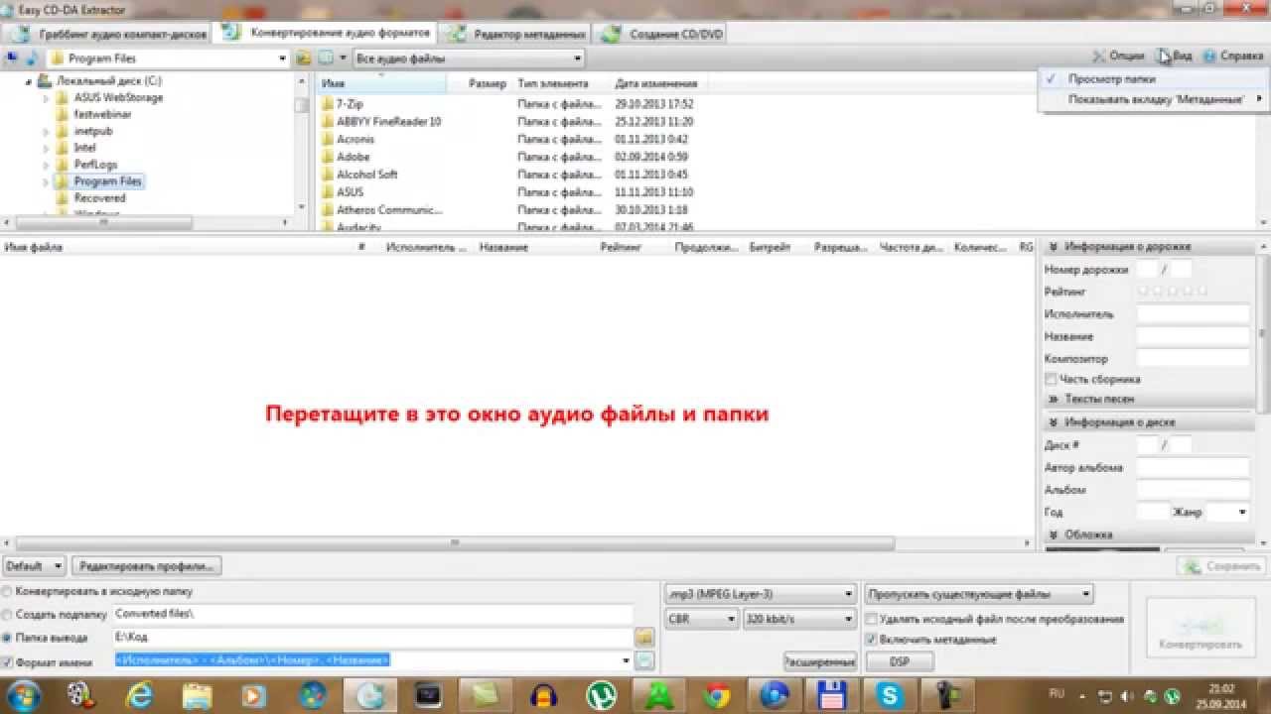Screen dimensions: 1271x714
Task: Click the 'Редактировать профили...' button
Action: [147, 566]
